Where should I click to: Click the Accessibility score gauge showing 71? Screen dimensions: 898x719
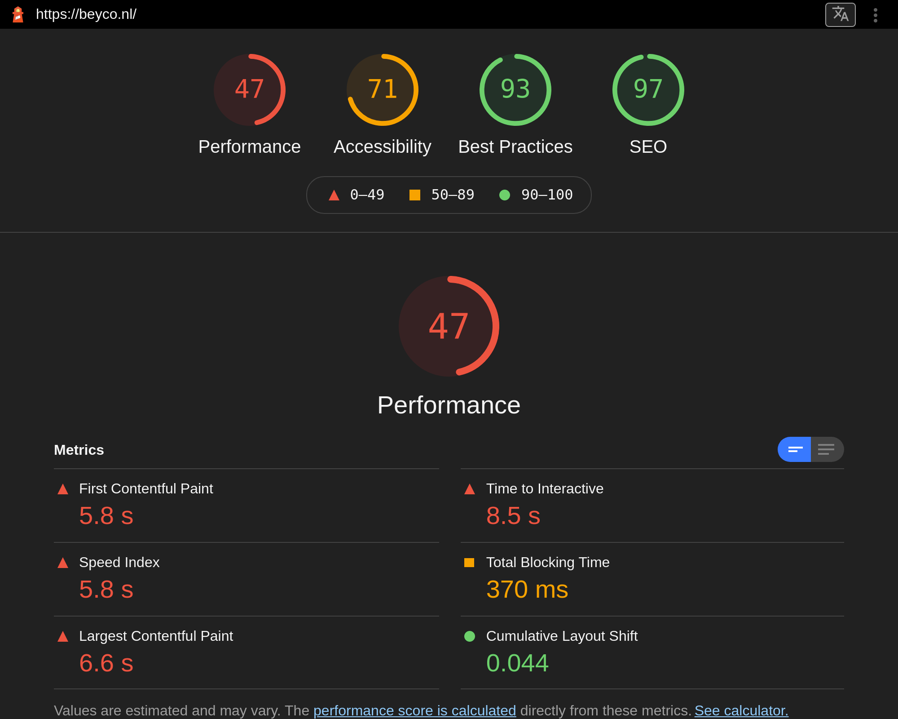click(x=383, y=90)
